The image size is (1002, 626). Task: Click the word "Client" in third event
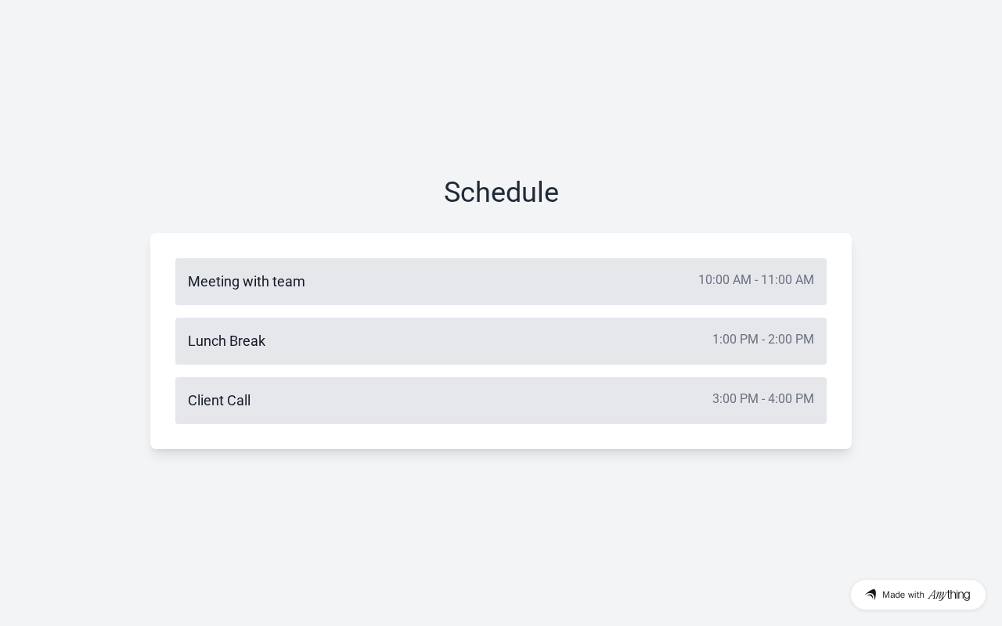tap(207, 401)
